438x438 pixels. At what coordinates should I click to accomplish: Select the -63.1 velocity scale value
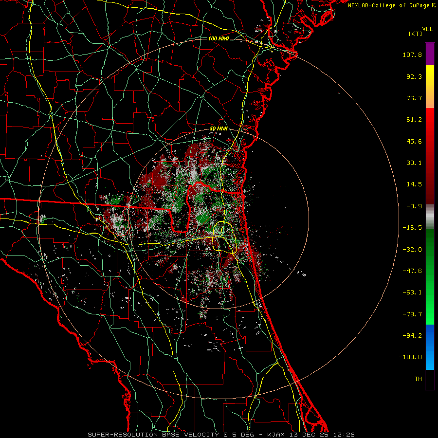412,292
